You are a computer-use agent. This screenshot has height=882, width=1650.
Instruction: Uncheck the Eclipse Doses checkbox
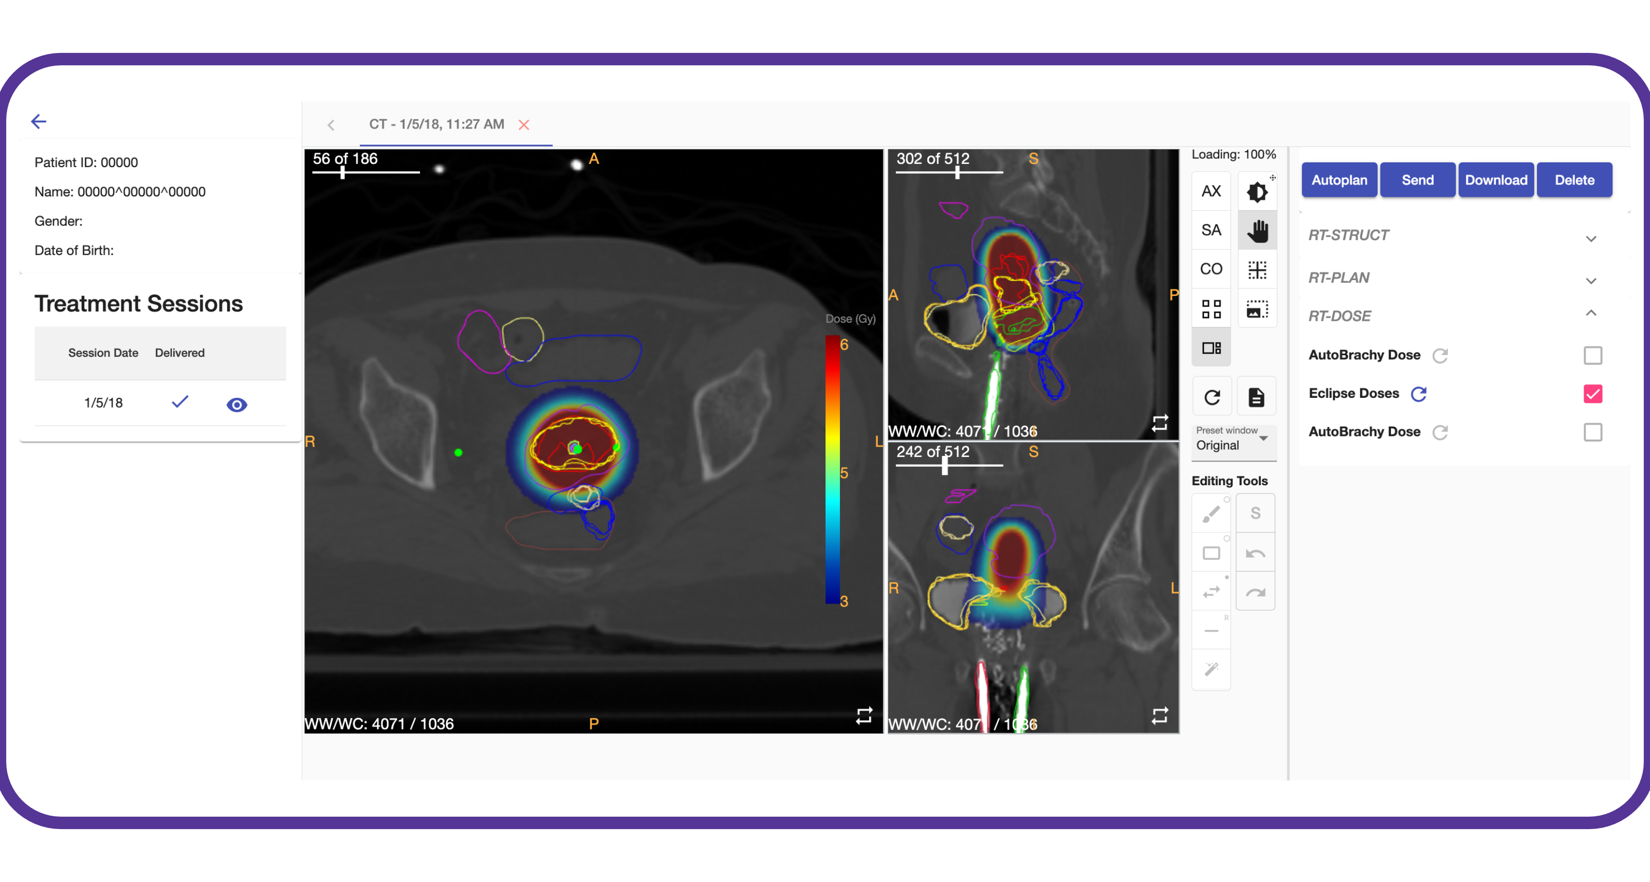(x=1592, y=394)
